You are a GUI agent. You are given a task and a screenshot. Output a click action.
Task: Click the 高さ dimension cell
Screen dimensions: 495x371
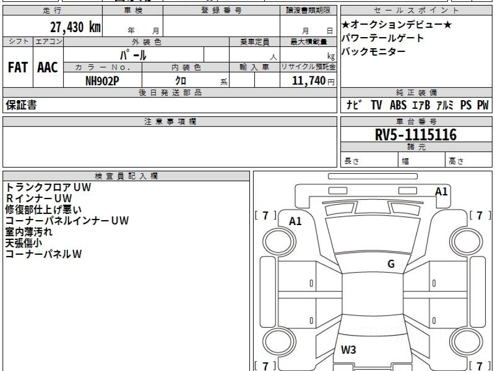[469, 160]
